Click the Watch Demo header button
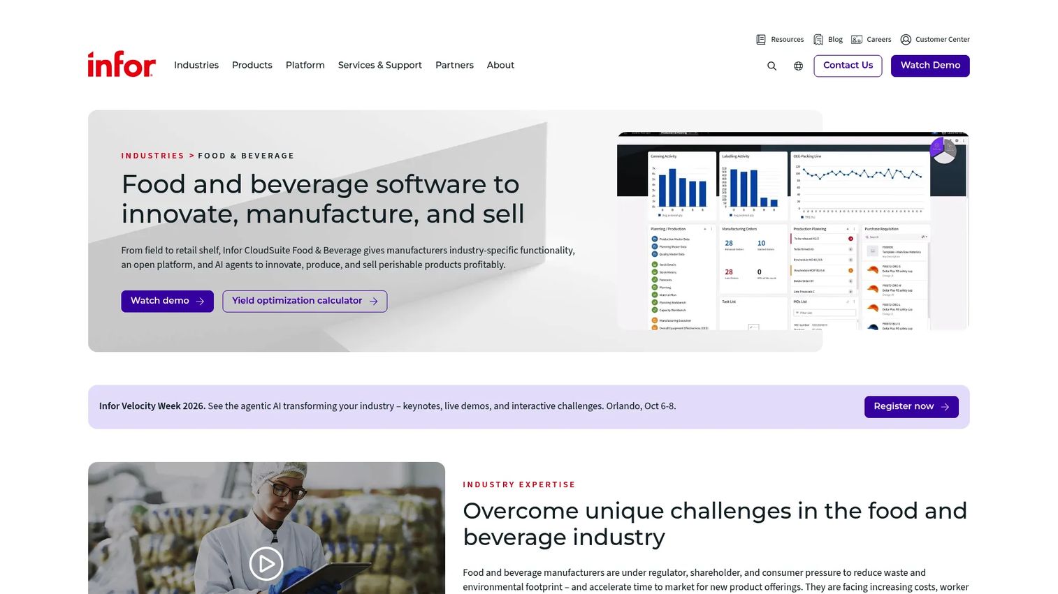This screenshot has height=594, width=1058. 930,66
